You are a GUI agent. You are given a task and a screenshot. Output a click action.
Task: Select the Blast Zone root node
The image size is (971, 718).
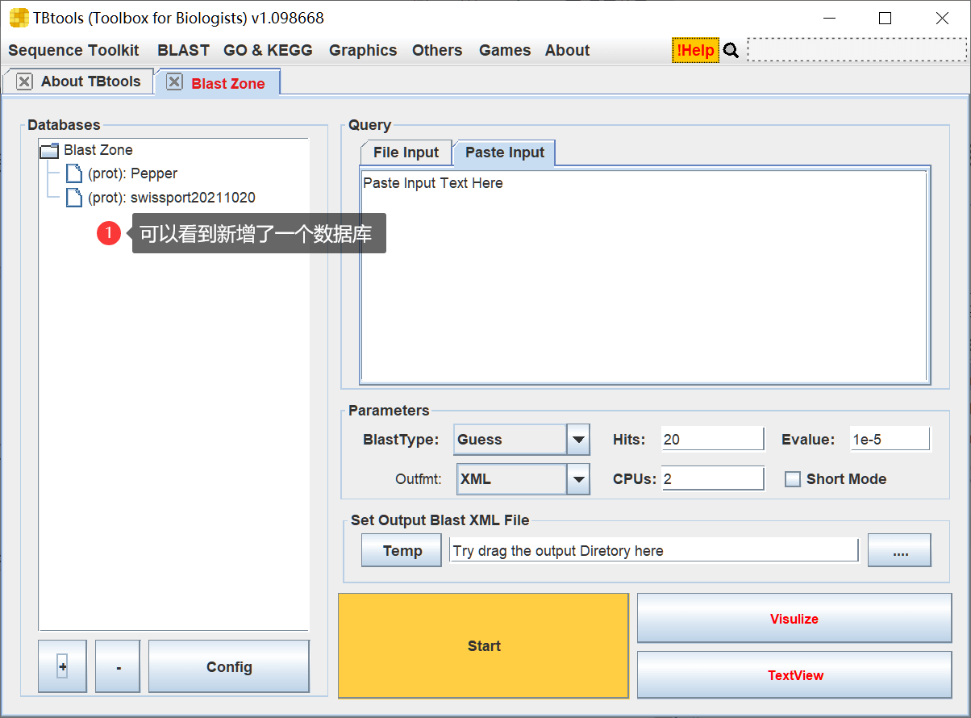pyautogui.click(x=98, y=150)
